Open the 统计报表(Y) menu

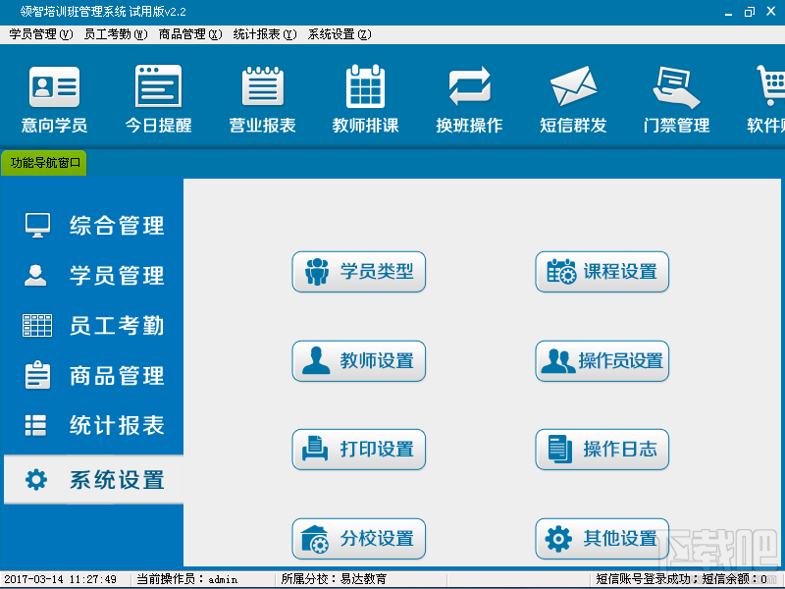point(265,34)
